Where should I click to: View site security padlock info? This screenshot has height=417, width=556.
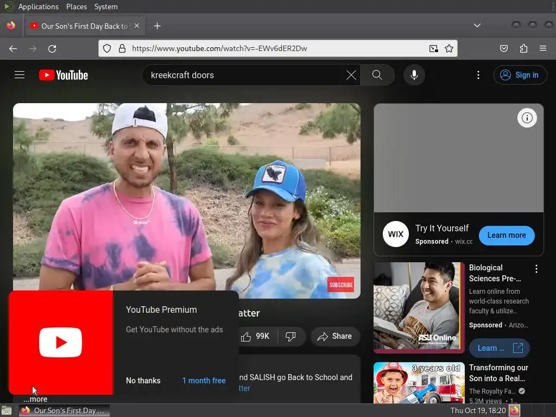click(x=122, y=48)
